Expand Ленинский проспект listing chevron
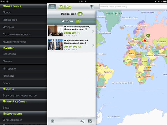 click(x=93, y=31)
